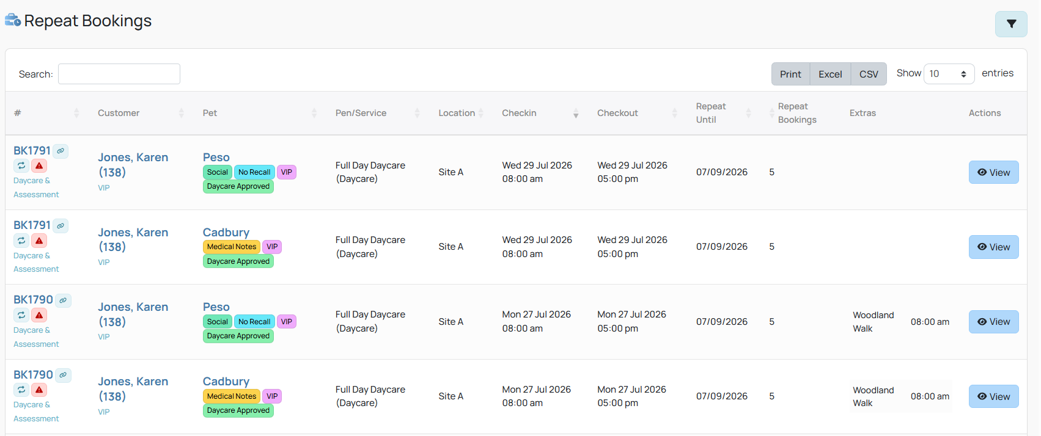Click Extras column header
This screenshot has height=436, width=1041.
[863, 113]
